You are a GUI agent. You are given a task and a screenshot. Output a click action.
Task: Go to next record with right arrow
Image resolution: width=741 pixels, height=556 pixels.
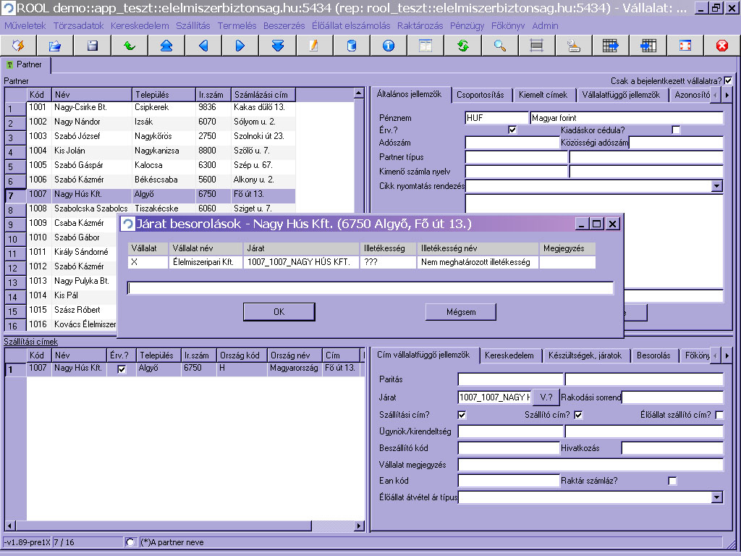point(240,46)
